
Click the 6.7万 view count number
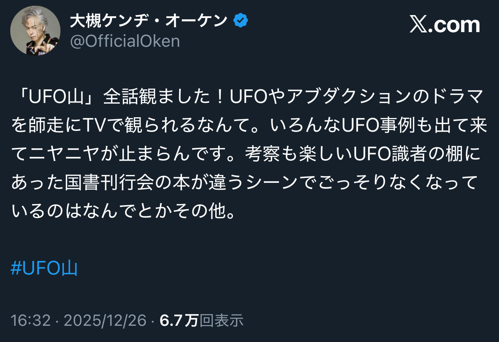[179, 321]
